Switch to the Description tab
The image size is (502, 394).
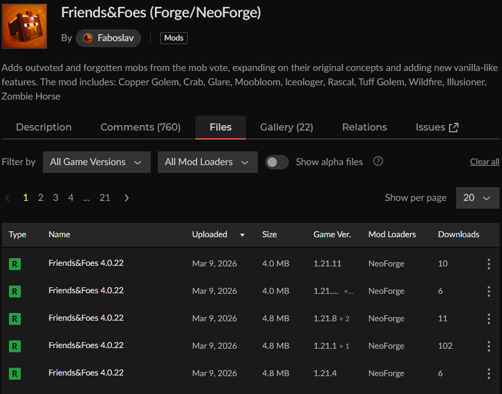(43, 127)
